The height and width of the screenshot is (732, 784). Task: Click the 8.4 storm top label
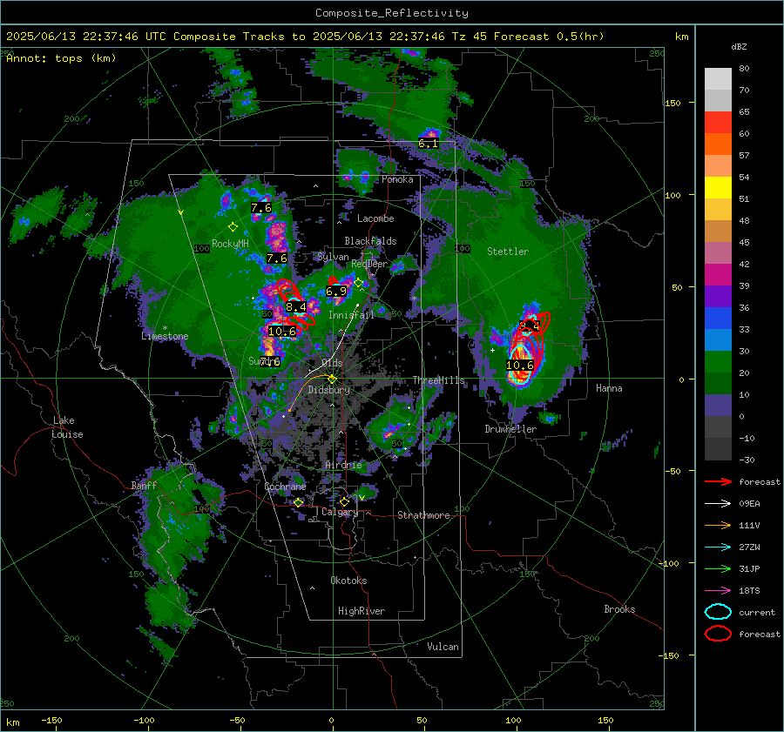click(295, 306)
